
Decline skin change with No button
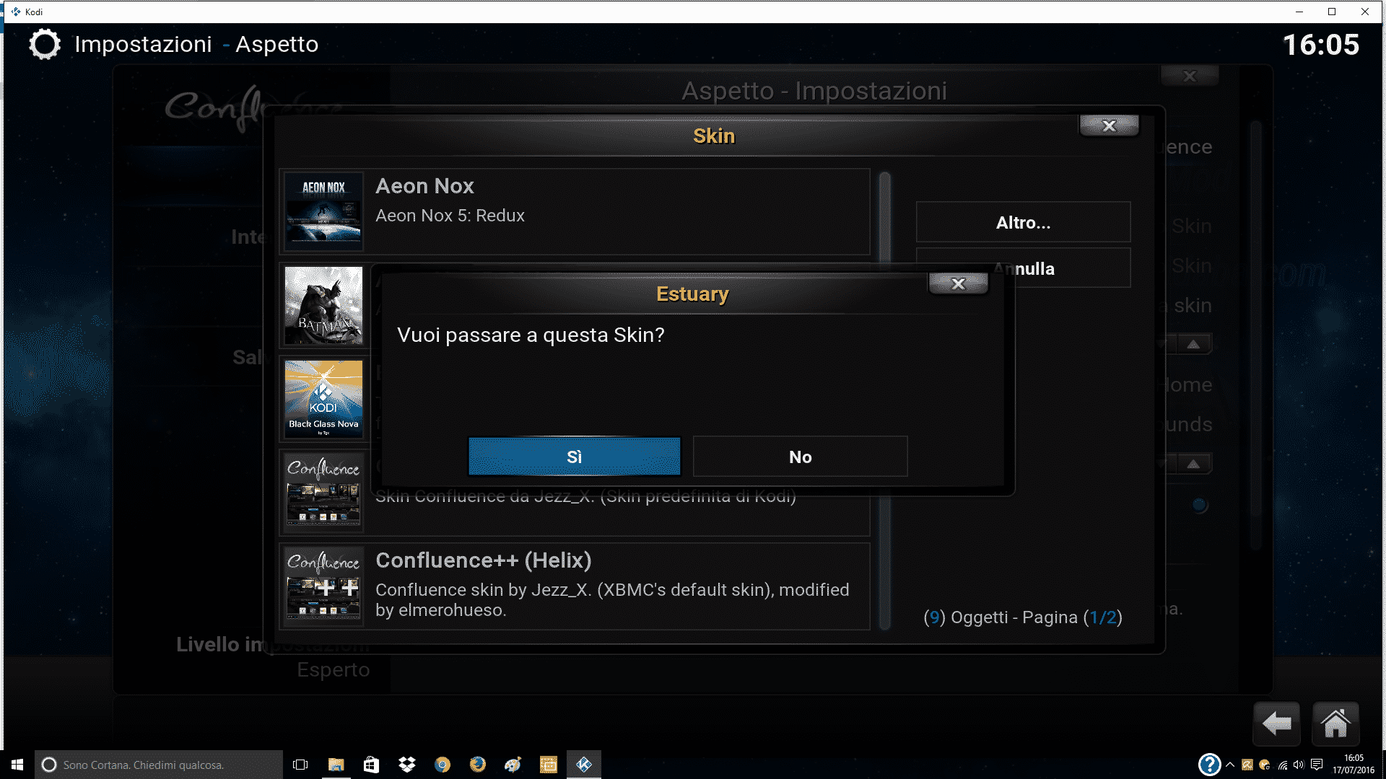(800, 457)
